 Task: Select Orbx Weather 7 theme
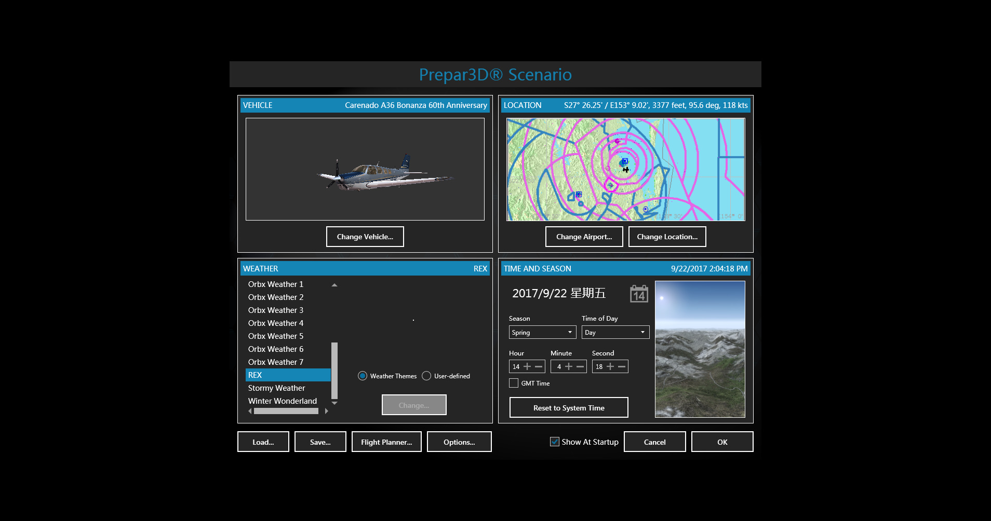pos(288,362)
